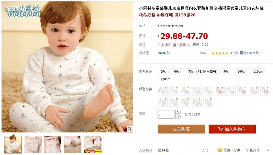
Task: Expand the payment options arrow
Action: point(268,150)
